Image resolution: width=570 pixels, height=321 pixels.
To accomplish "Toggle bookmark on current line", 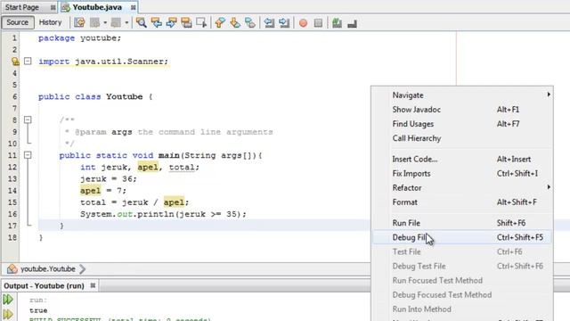I will (x=250, y=22).
